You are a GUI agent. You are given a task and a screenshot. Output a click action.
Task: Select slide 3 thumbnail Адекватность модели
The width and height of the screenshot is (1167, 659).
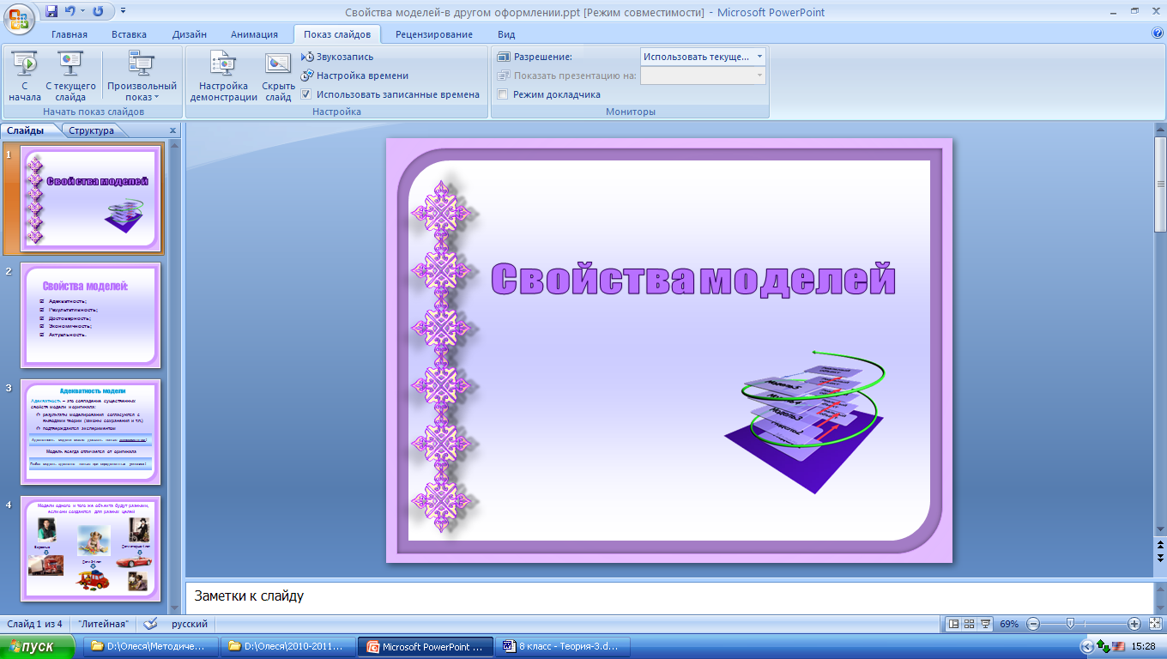pos(91,432)
